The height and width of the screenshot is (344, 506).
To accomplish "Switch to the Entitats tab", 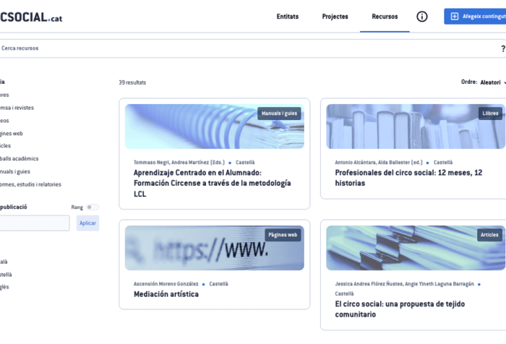I will (287, 17).
